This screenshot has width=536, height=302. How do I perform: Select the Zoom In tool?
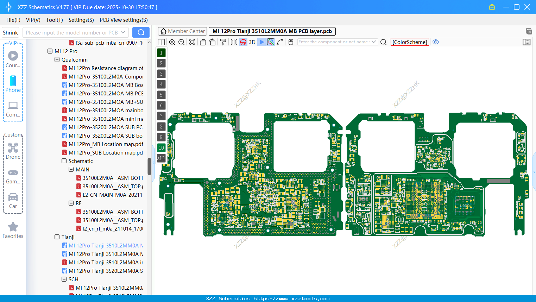172,42
